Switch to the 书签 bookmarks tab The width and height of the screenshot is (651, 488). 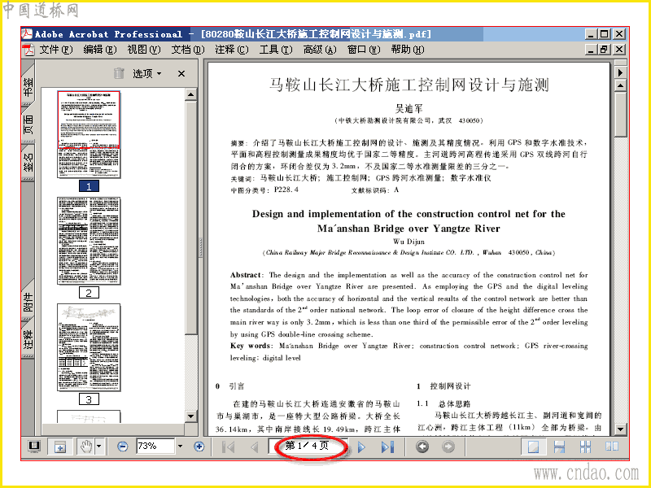[x=28, y=85]
